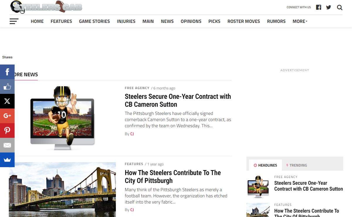This screenshot has height=217, width=352.
Task: Click the Facebook Like thumbs-up icon
Action: [7, 87]
